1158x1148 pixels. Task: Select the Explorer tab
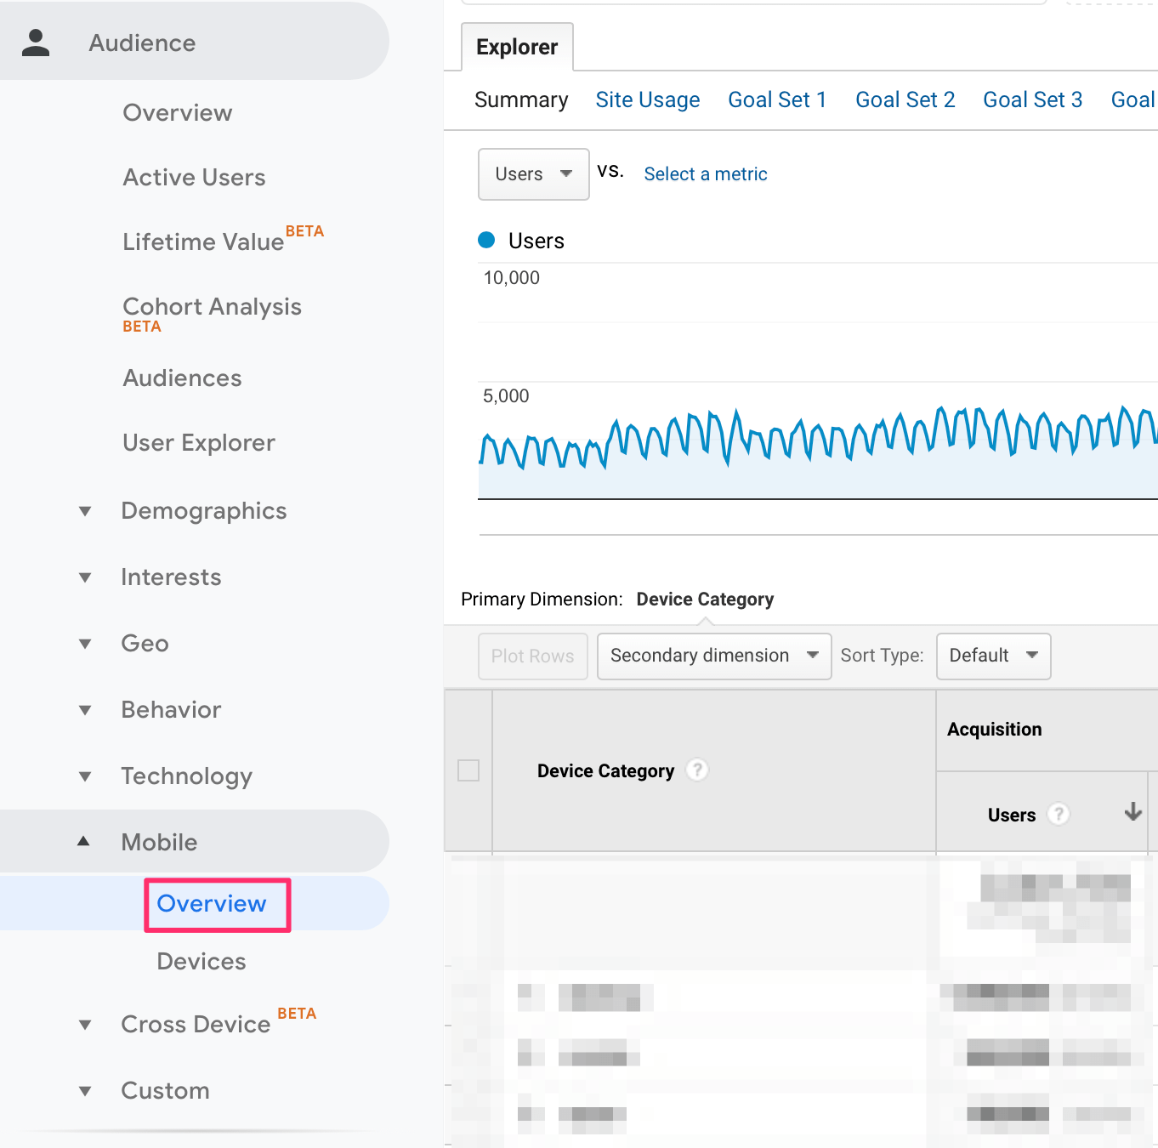pos(517,47)
